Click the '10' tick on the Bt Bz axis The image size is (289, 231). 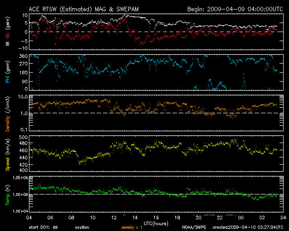point(25,15)
